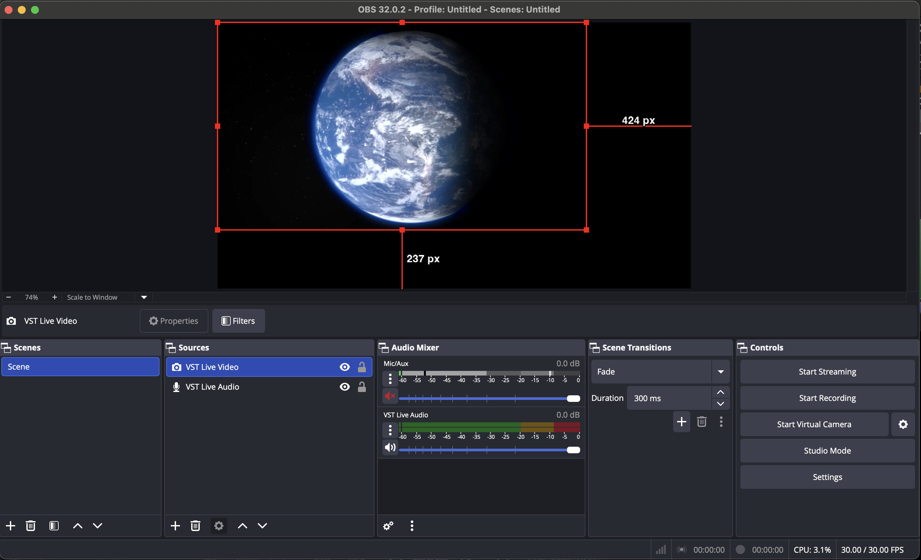This screenshot has height=560, width=921.
Task: Open Filters for VST Live Video
Action: [x=238, y=321]
